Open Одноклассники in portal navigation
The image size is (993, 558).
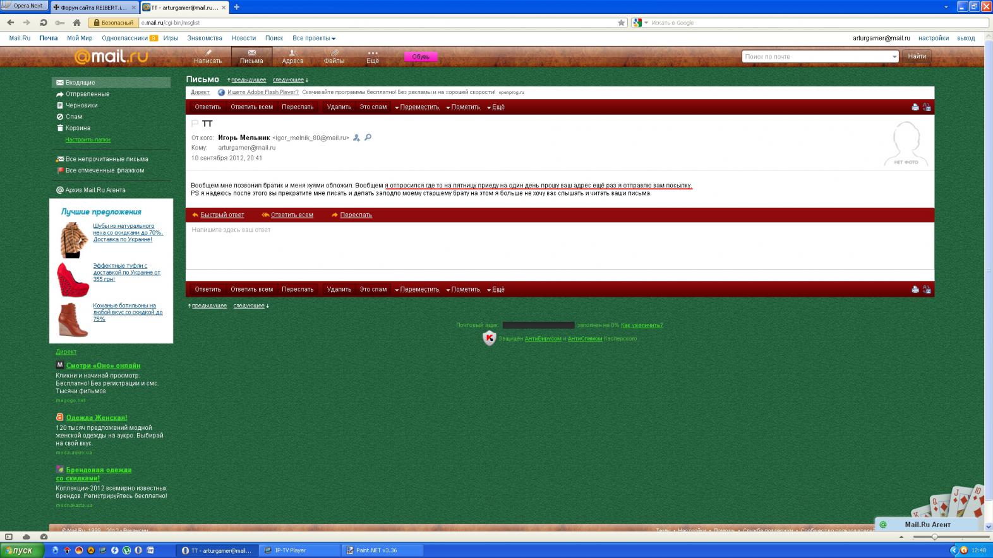click(124, 39)
